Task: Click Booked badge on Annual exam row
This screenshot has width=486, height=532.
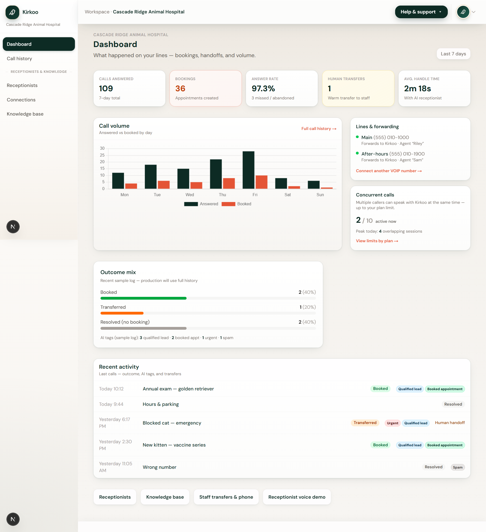Action: pyautogui.click(x=380, y=389)
